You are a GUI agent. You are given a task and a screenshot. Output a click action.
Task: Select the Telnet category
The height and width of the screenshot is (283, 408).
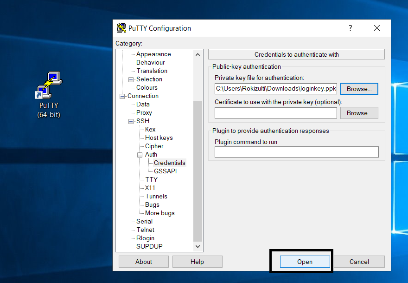[145, 229]
